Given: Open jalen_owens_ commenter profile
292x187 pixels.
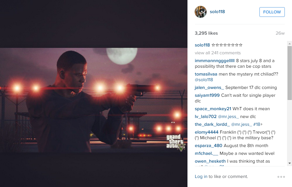Looking at the screenshot, I should [209, 87].
